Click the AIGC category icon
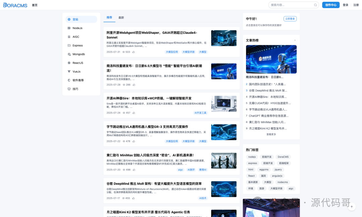362x217 pixels. (x=69, y=37)
